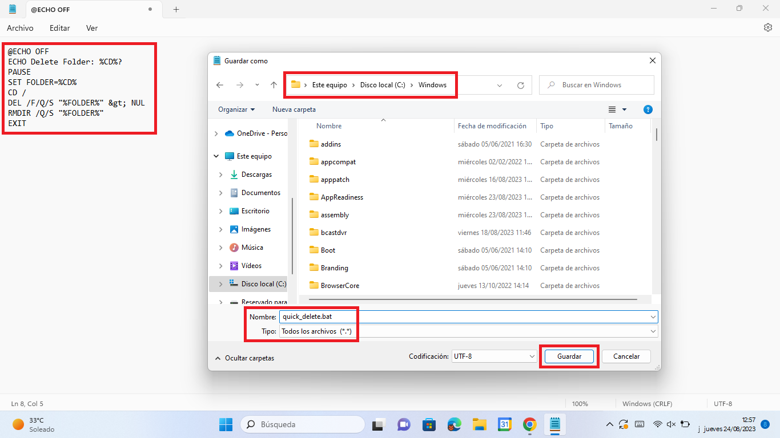The width and height of the screenshot is (780, 438).
Task: Click taskbar Búsqueda search box
Action: tap(303, 424)
